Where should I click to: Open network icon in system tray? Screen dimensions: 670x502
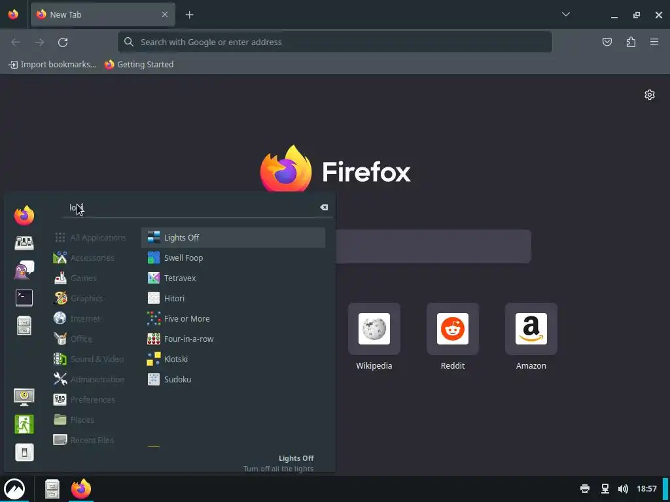click(x=605, y=489)
